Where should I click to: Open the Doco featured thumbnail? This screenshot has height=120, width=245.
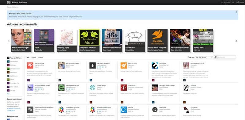(44, 40)
